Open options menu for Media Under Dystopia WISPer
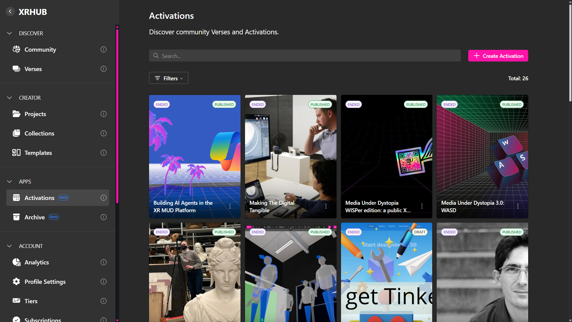 pyautogui.click(x=422, y=206)
